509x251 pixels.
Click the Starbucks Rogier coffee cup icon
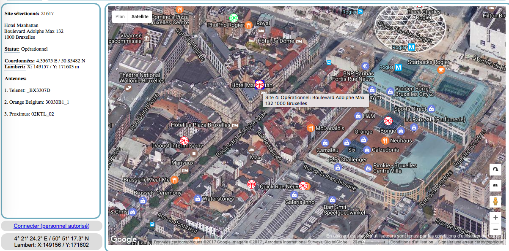[441, 70]
